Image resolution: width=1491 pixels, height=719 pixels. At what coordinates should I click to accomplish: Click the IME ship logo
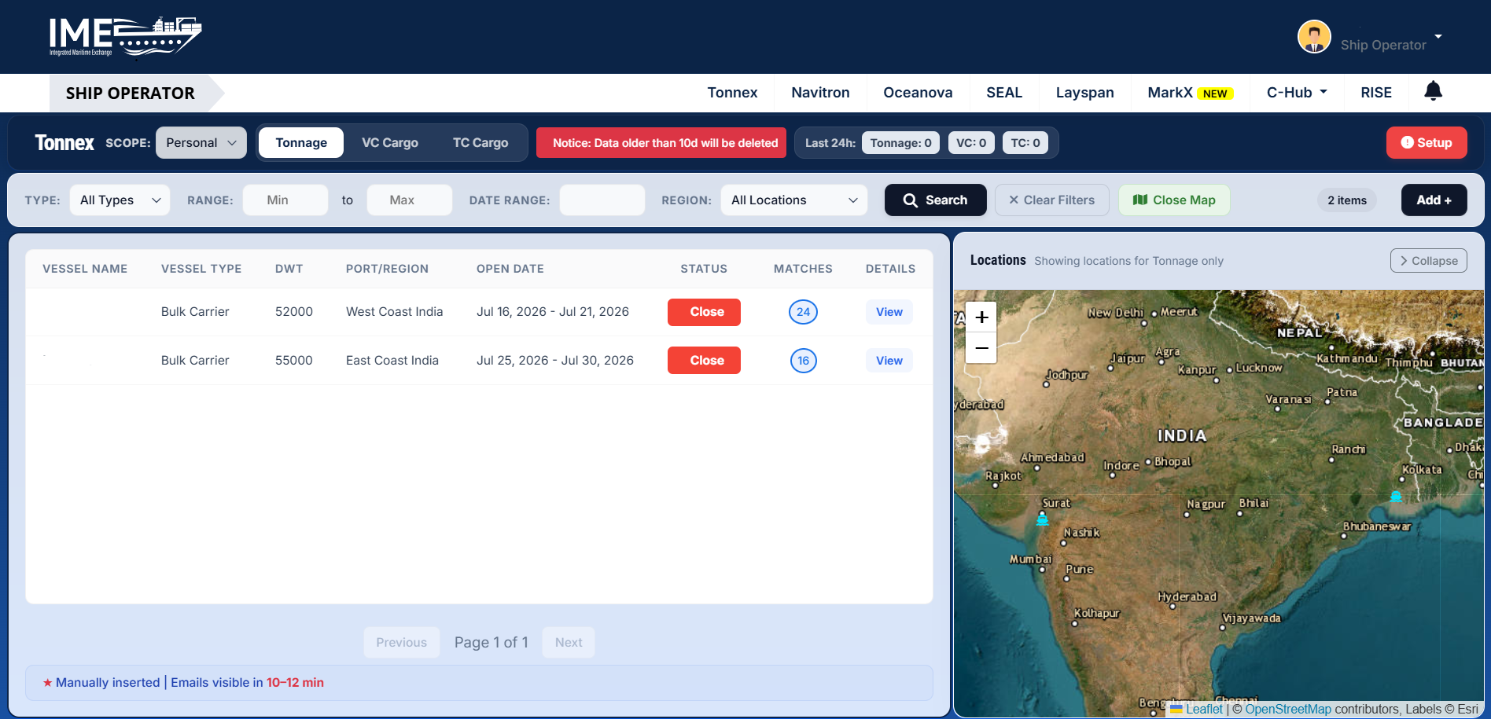(125, 37)
